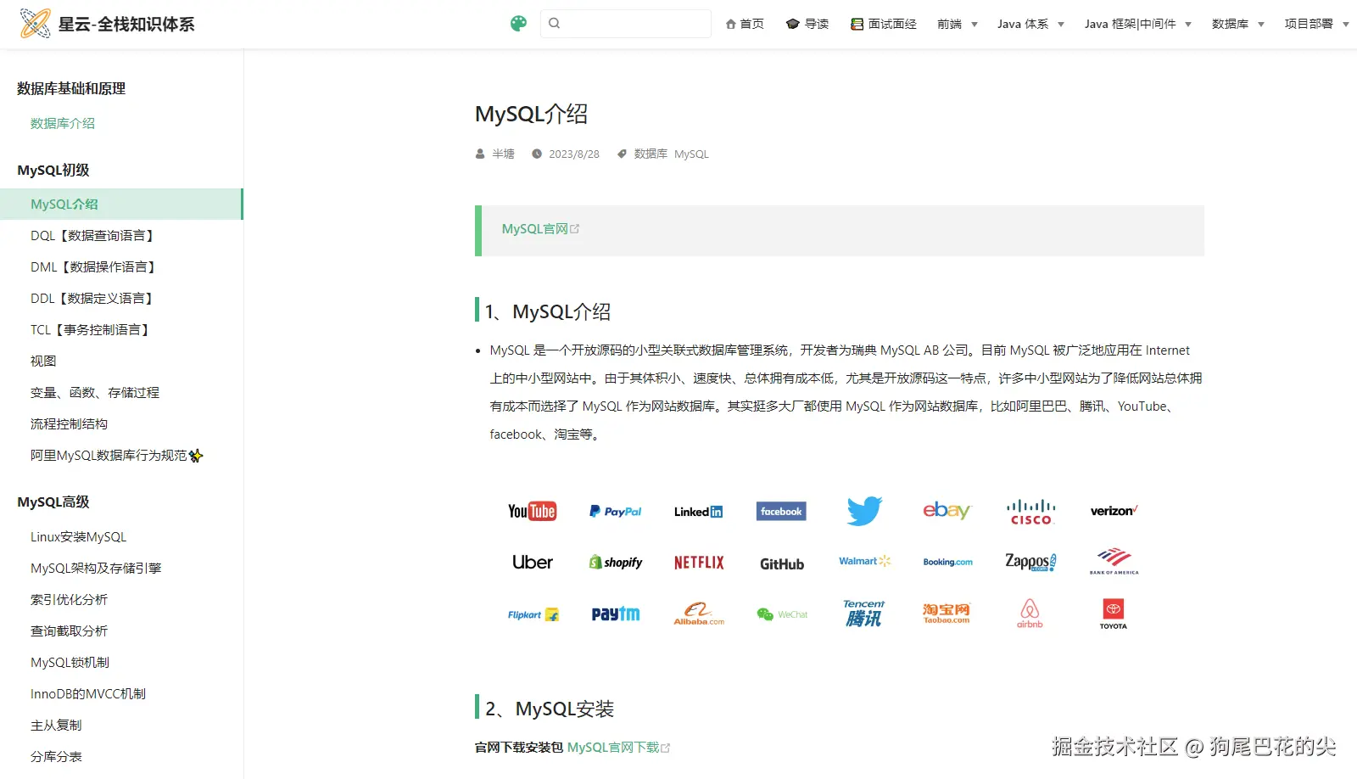Open the theme color palette icon
1357x779 pixels.
[x=518, y=24]
